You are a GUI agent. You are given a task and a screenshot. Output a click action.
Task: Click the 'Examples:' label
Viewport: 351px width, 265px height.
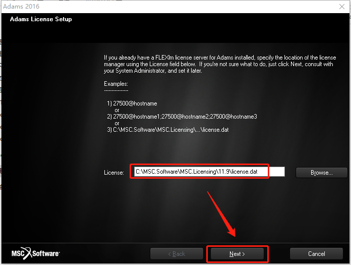pyautogui.click(x=115, y=84)
